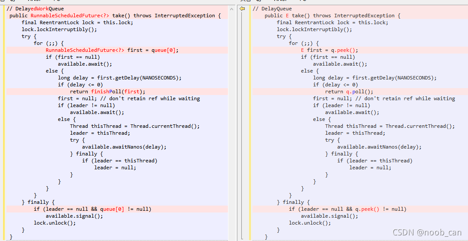Select the '// DelayedWorkQueue' comment line
Image resolution: width=468 pixels, height=241 pixels.
[35, 9]
